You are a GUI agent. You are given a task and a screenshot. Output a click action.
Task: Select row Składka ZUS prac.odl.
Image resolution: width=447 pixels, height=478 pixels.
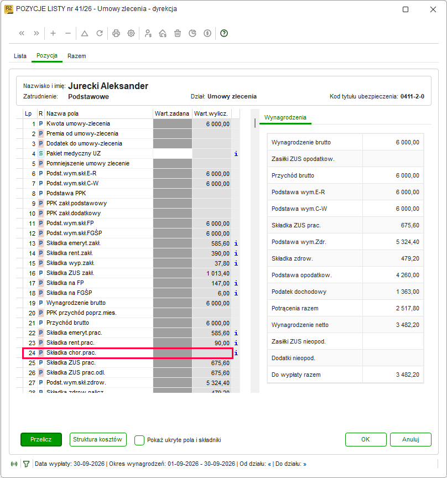(x=127, y=373)
